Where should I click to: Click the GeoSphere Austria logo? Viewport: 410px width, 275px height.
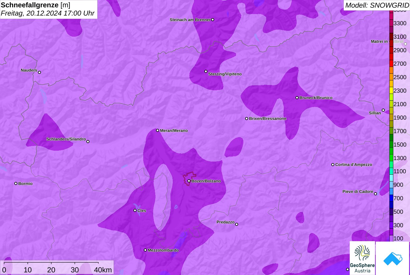(x=362, y=258)
